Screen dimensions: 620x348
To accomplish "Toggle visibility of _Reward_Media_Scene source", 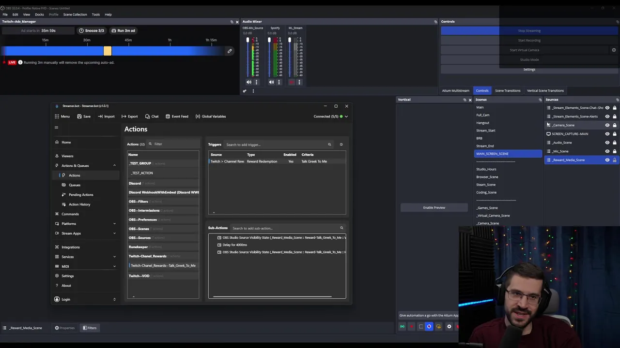I will tap(607, 160).
